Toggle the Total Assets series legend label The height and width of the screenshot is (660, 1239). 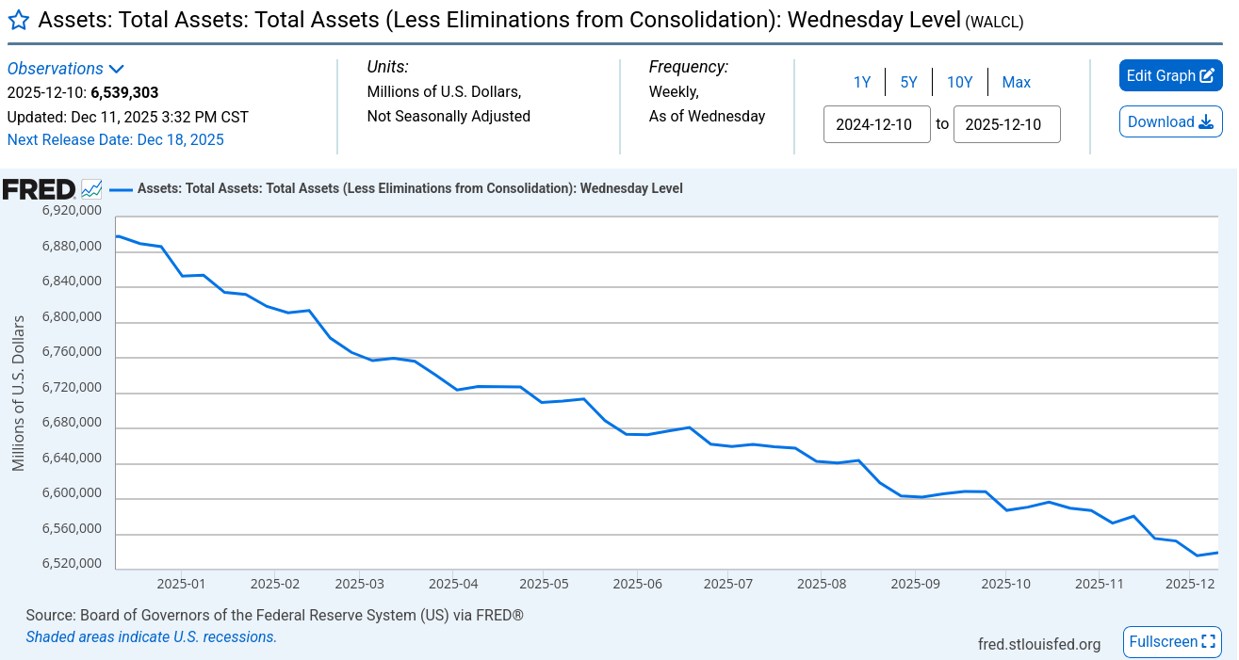410,188
